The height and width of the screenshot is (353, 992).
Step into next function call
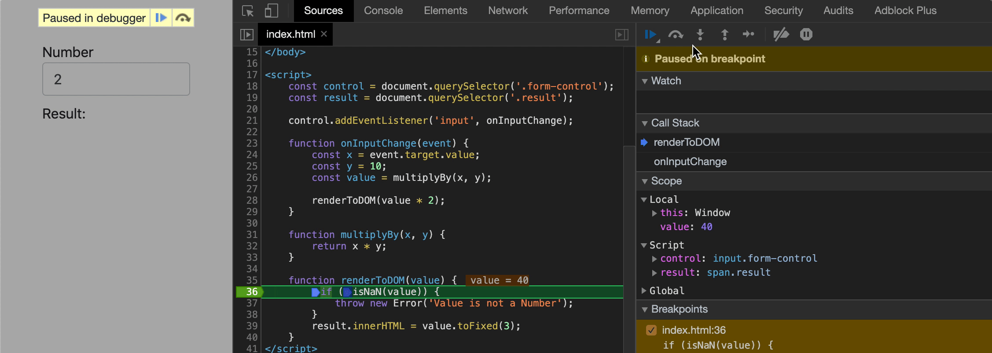click(x=700, y=34)
